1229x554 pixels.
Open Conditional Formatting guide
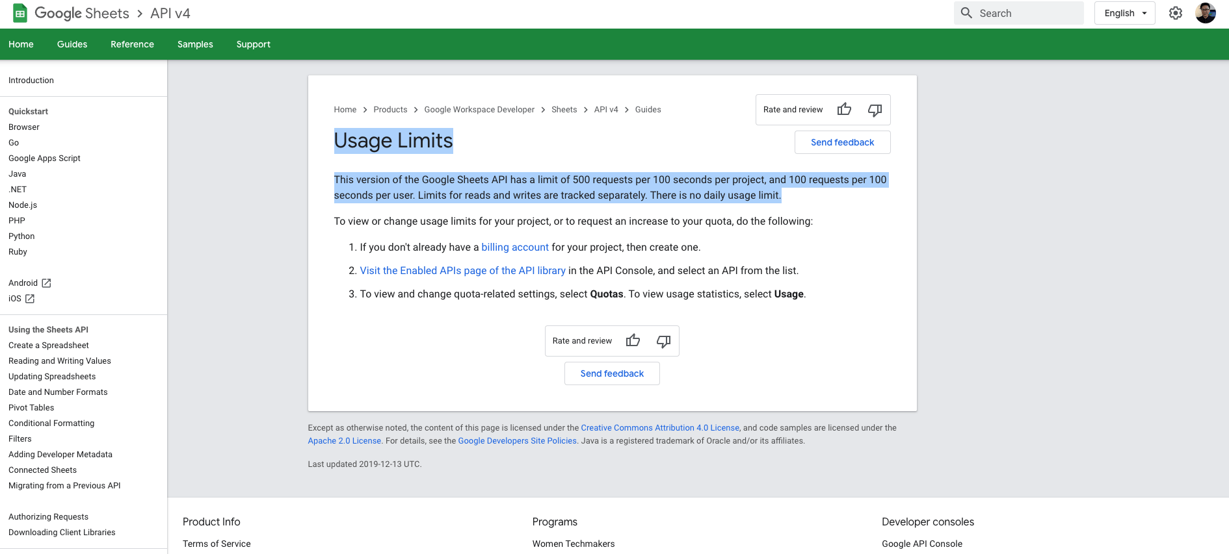point(51,423)
